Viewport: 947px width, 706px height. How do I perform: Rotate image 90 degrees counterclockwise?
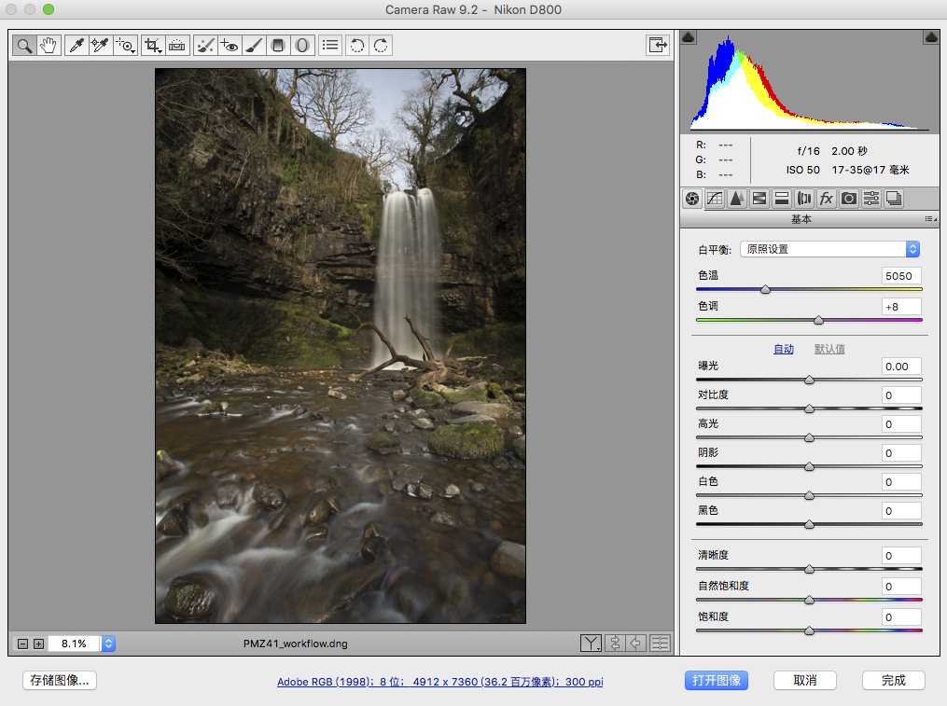pos(356,45)
